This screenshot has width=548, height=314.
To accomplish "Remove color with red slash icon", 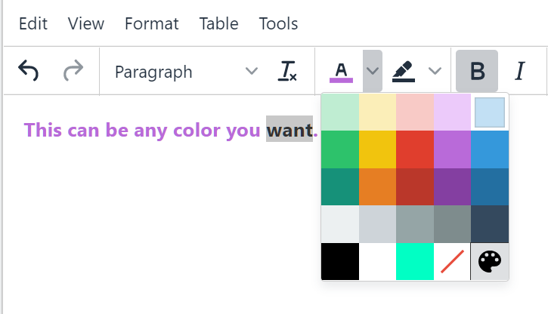I will coord(452,262).
